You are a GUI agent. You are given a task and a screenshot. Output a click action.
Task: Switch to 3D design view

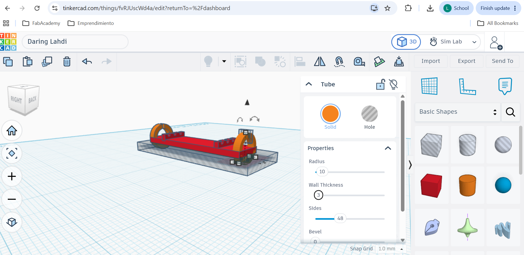point(406,42)
